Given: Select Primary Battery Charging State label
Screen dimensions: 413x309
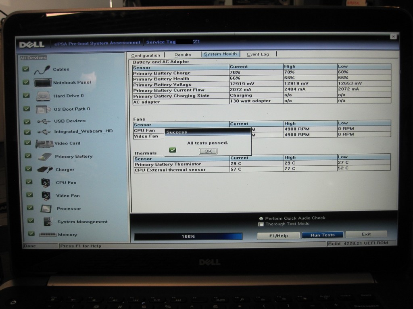Looking at the screenshot, I should (x=171, y=96).
